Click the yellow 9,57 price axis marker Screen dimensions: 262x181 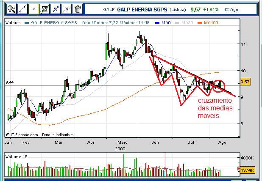[x=245, y=82]
